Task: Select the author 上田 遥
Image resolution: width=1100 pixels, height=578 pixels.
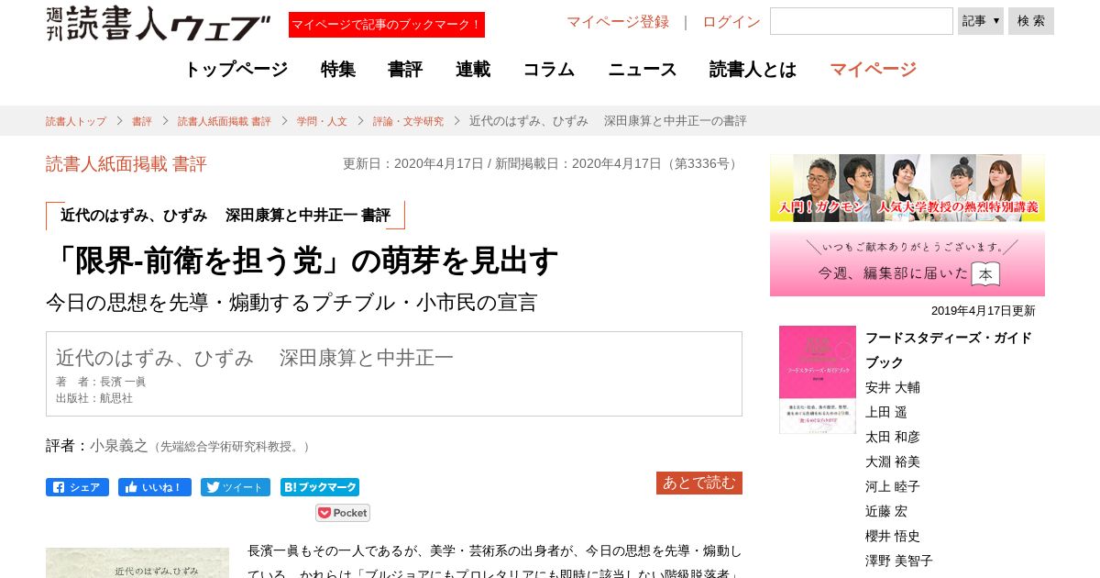Action: (x=886, y=413)
